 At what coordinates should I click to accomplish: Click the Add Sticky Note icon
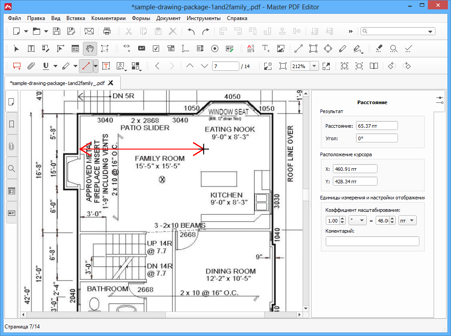17,66
